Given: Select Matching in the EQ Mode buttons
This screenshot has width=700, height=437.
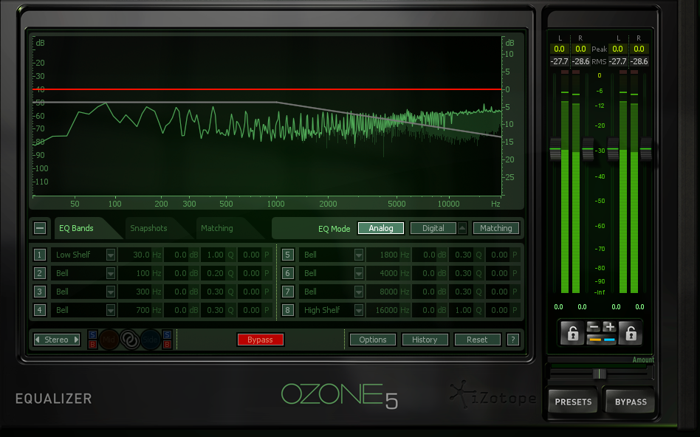Looking at the screenshot, I should (x=496, y=228).
